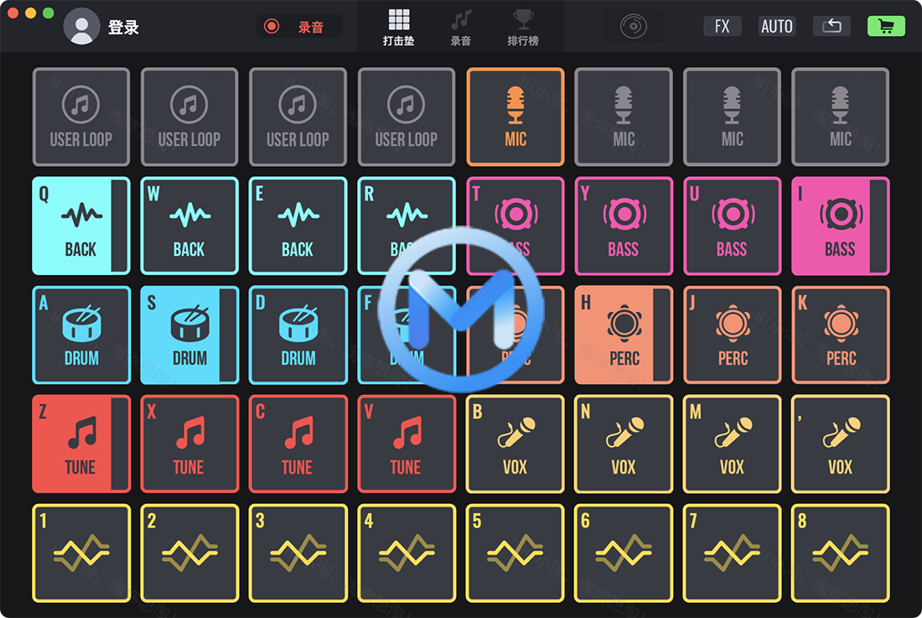922x618 pixels.
Task: Trigger the BASS pad mapped to key I
Action: pyautogui.click(x=840, y=226)
